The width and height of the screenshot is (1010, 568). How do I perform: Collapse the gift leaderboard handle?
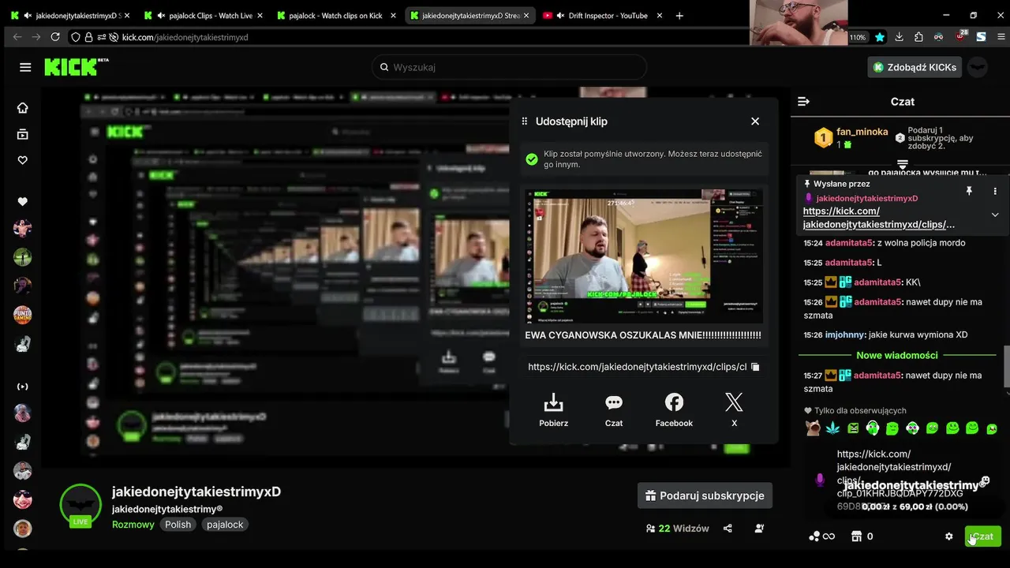click(903, 163)
